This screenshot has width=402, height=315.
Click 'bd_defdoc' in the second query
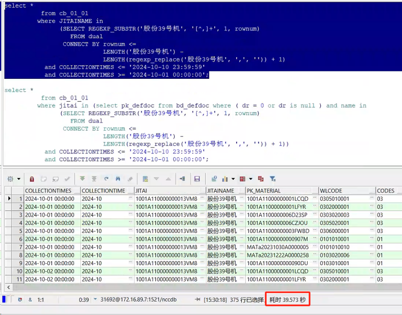click(192, 105)
